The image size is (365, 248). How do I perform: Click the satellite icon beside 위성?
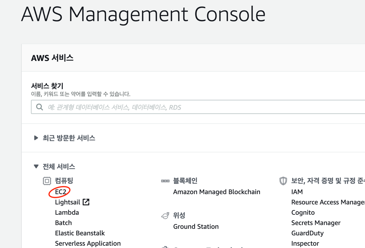click(x=165, y=215)
